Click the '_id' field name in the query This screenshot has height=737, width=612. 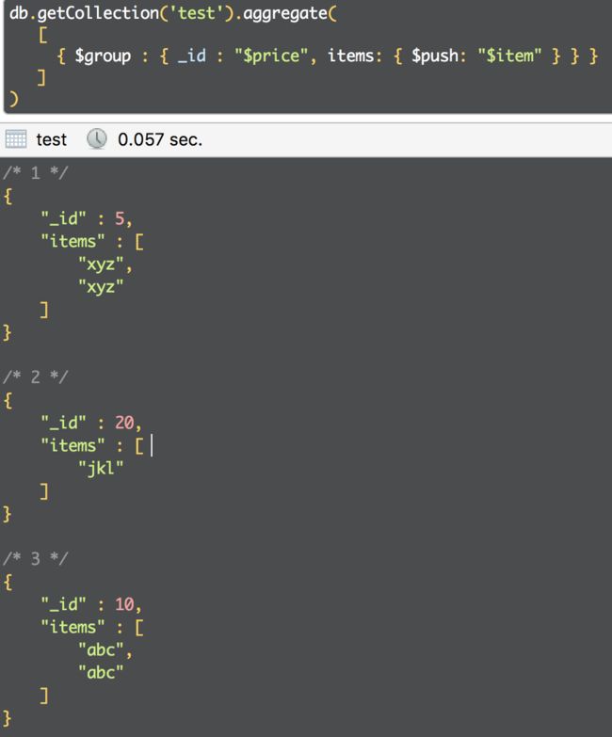tap(192, 56)
